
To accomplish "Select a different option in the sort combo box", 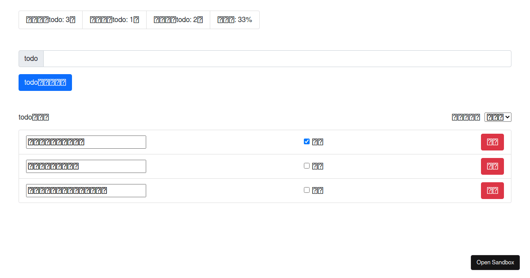I will 498,116.
